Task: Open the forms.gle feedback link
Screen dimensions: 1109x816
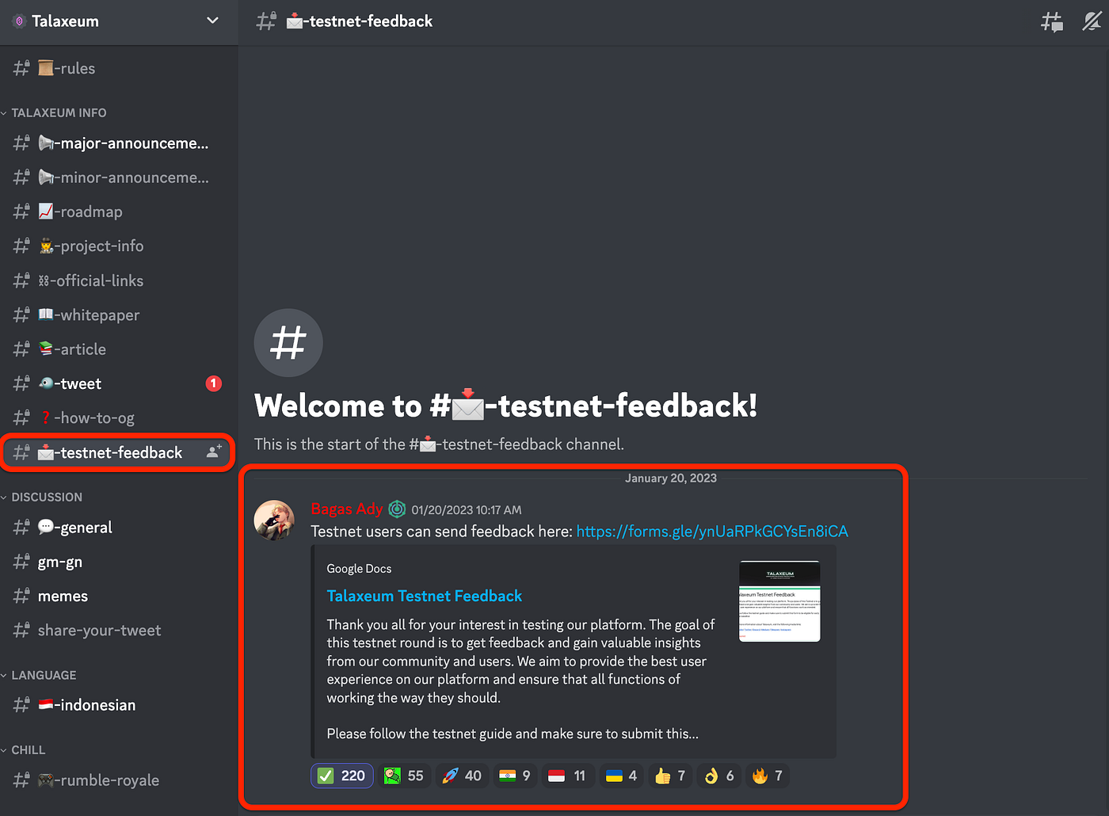Action: click(712, 531)
